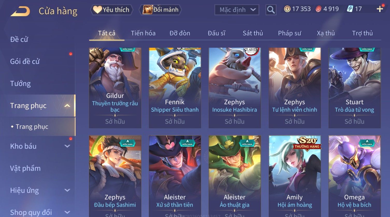
Task: Switch to the Pháp sư tab
Action: click(290, 33)
